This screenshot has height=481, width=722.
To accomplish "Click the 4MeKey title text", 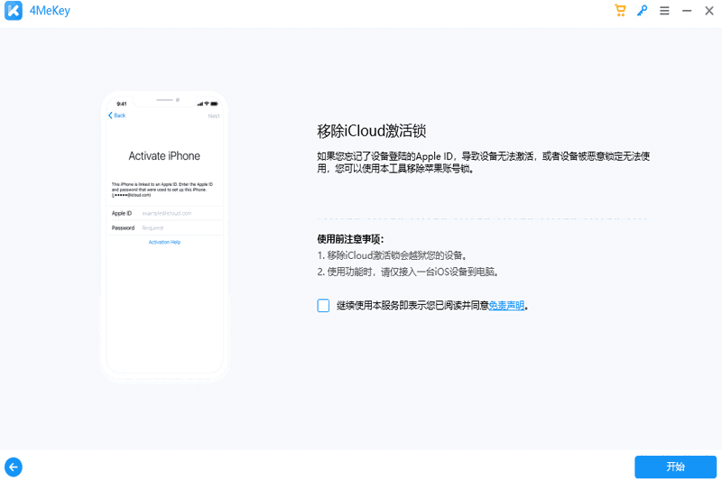I will (x=50, y=11).
